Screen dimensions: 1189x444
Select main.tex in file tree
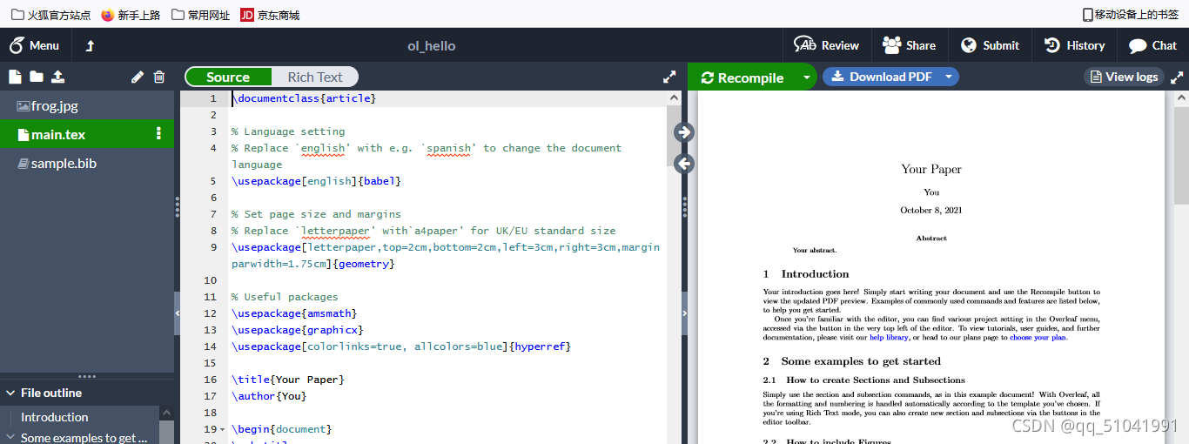pos(87,134)
